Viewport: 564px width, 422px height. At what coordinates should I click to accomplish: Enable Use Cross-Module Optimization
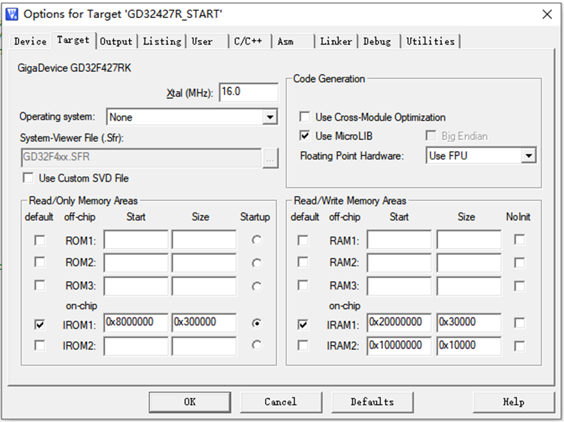pyautogui.click(x=306, y=118)
